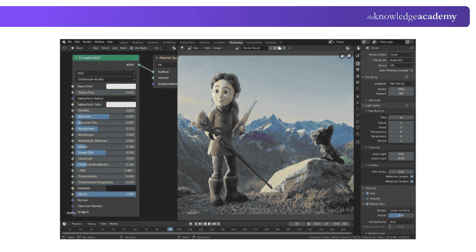Click the Sampling presets list icon

click(x=407, y=77)
